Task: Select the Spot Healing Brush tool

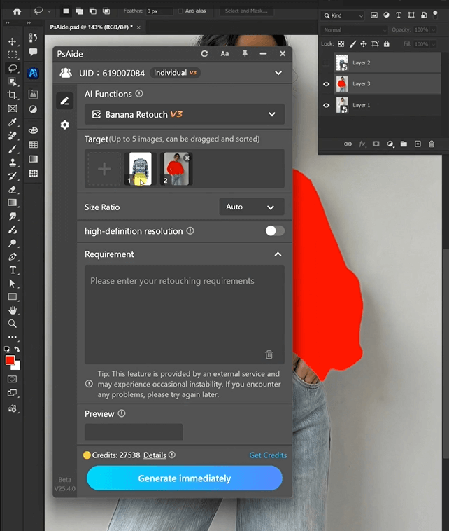Action: click(x=13, y=135)
